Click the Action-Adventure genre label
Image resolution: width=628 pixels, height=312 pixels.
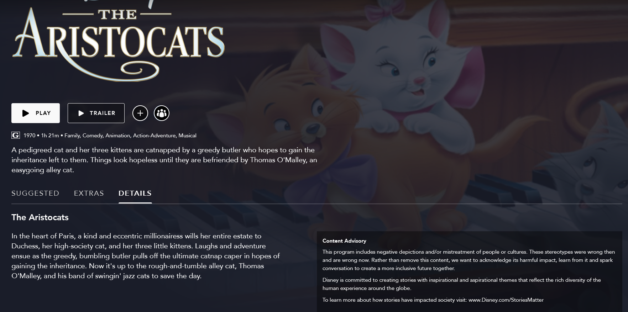154,136
